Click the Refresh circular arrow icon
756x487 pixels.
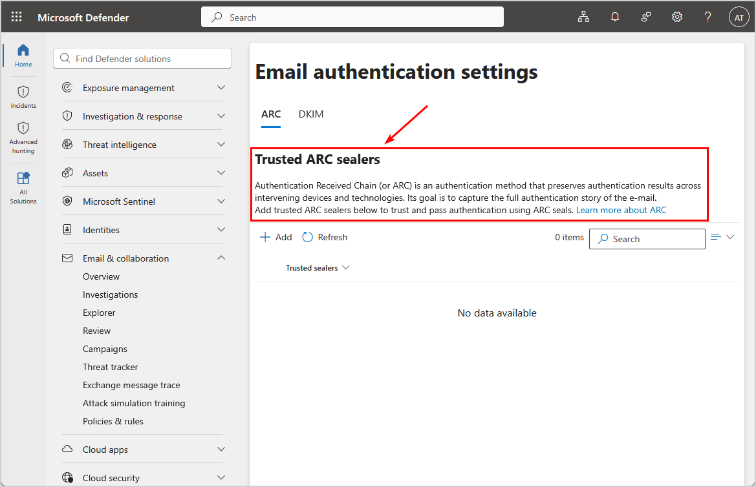click(x=307, y=237)
